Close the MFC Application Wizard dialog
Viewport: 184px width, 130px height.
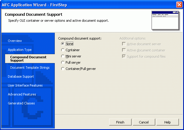179,4
